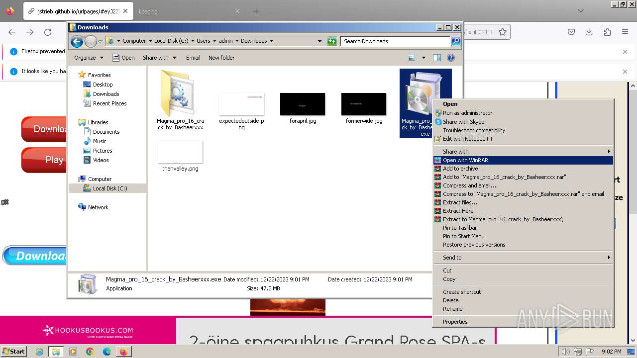Choose Properties in context menu

(523, 322)
